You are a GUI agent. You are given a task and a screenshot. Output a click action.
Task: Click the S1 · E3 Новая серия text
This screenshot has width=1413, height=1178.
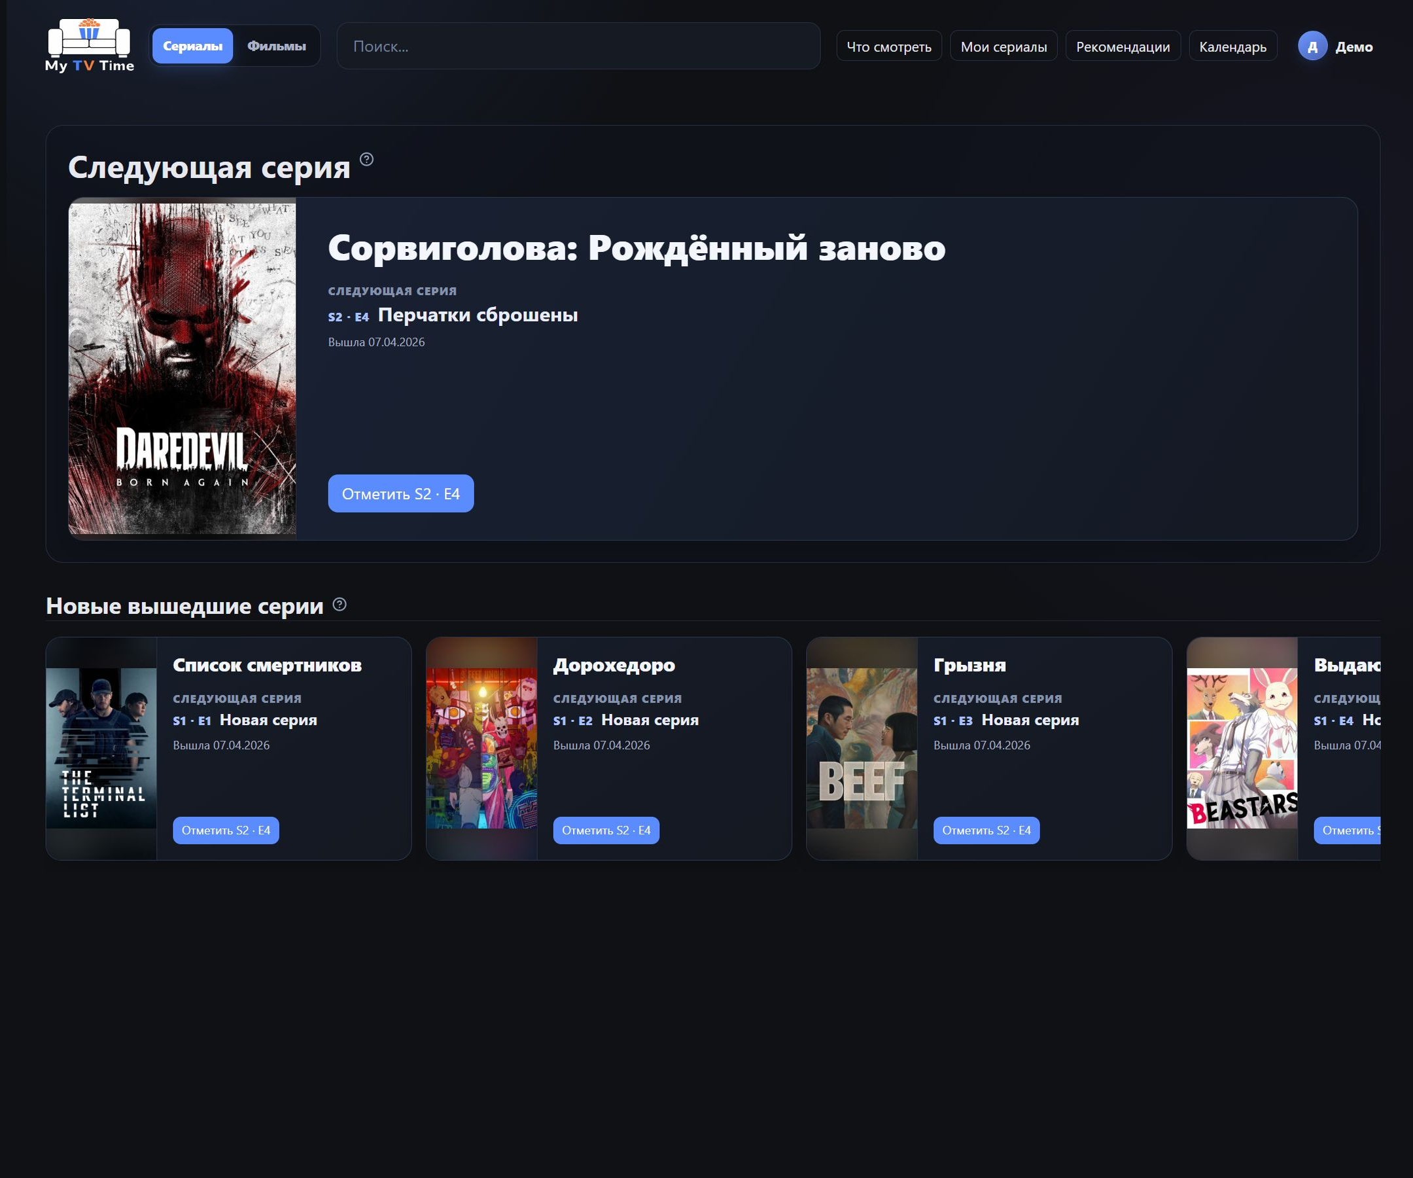pyautogui.click(x=1006, y=721)
